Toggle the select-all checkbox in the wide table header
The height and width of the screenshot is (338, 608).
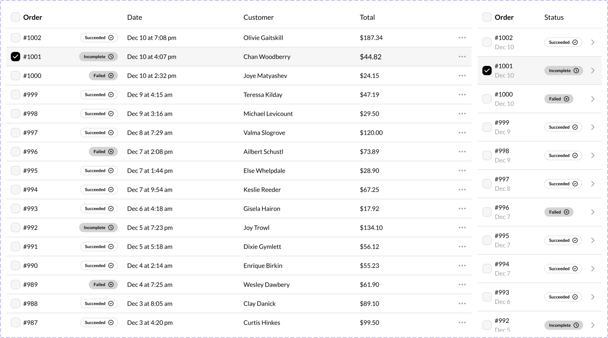[16, 17]
